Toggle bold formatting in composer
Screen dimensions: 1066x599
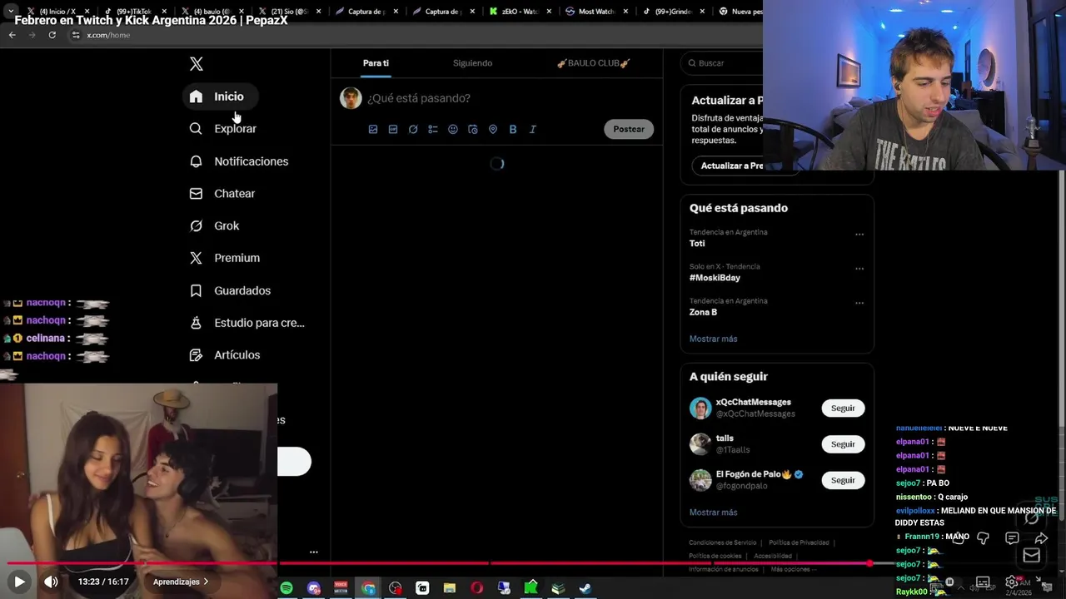513,129
